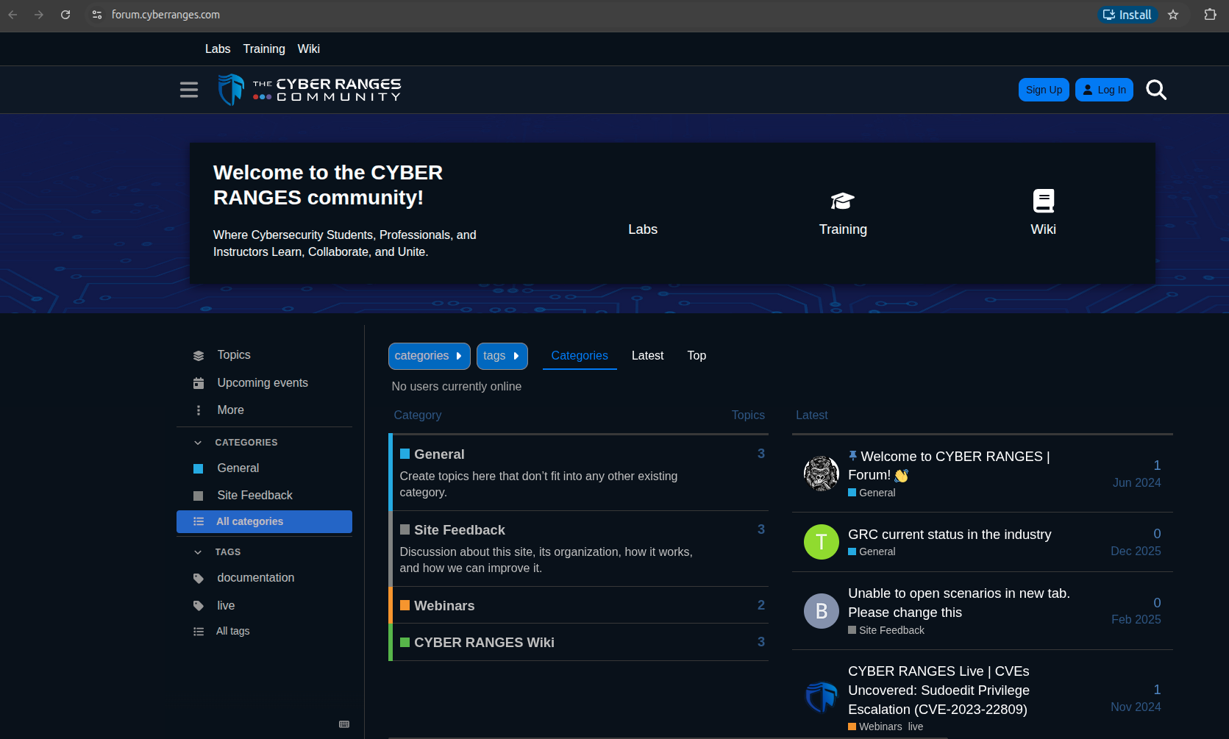Bookmark this page with the star icon
Image resolution: width=1229 pixels, height=739 pixels.
[x=1173, y=15]
